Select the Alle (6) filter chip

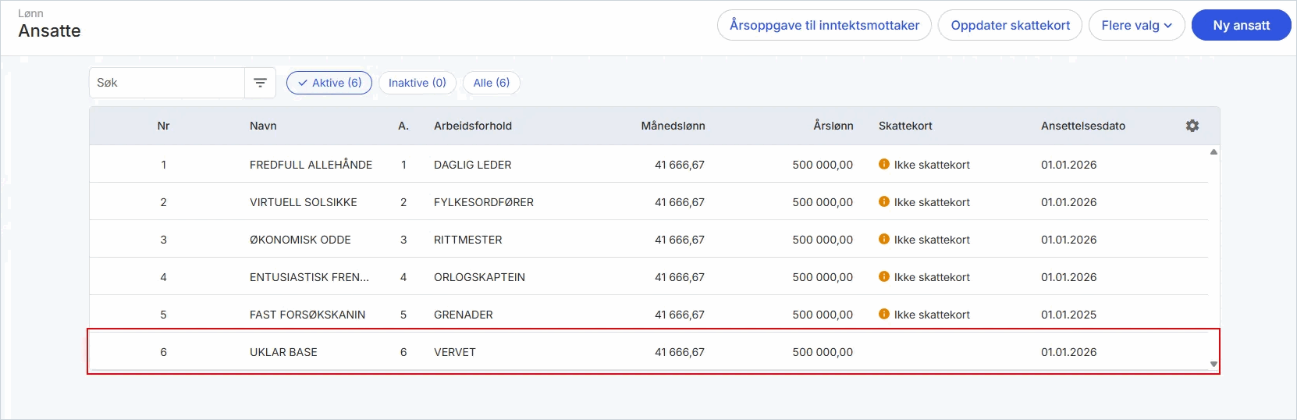coord(492,83)
